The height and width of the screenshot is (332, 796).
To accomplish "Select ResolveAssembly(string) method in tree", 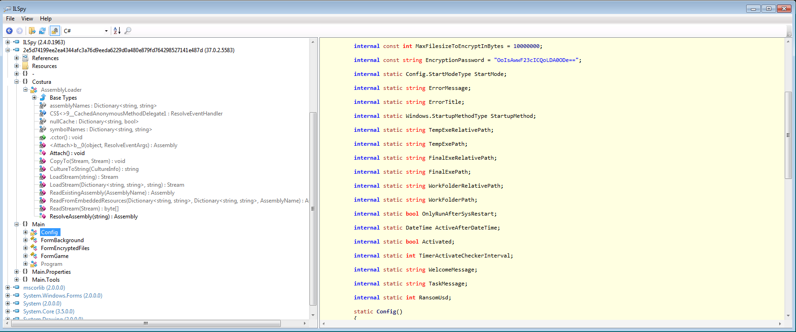I will 94,217.
